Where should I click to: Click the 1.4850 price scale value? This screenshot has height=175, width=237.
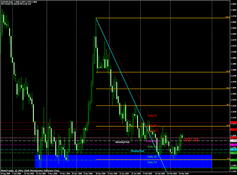pyautogui.click(x=233, y=10)
